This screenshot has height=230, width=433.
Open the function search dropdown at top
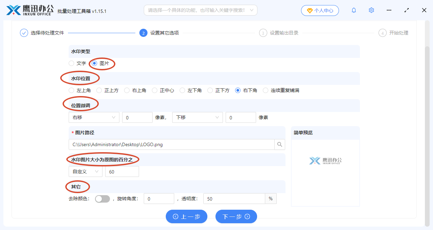click(201, 10)
